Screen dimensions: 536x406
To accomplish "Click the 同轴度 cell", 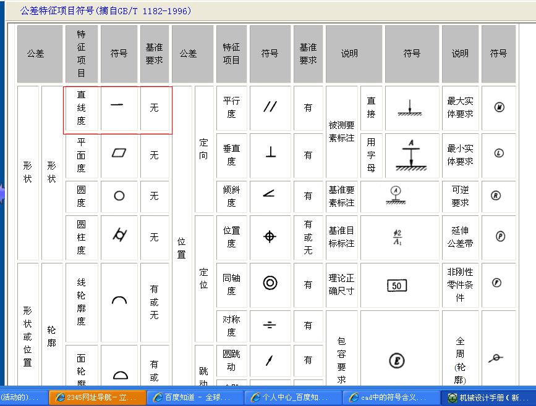I will (231, 285).
